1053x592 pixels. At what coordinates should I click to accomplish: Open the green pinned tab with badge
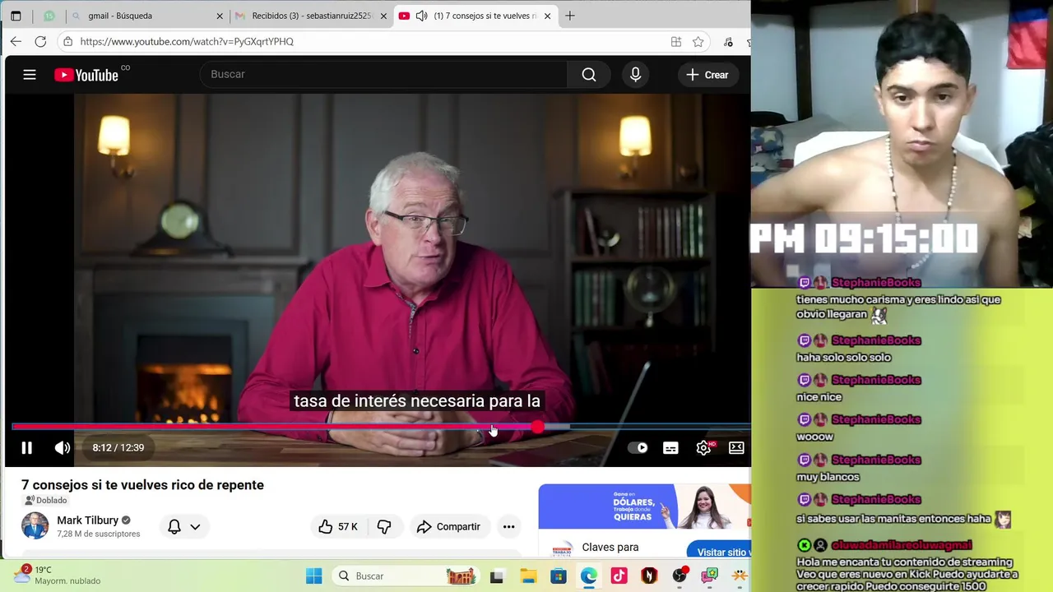49,16
